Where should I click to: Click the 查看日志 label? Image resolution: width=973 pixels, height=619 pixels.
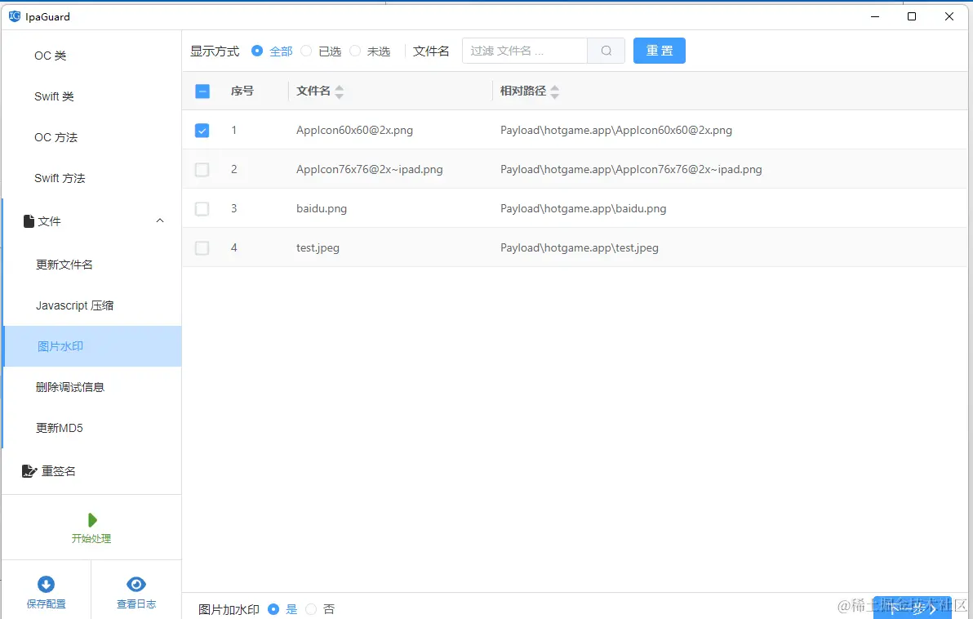point(136,603)
